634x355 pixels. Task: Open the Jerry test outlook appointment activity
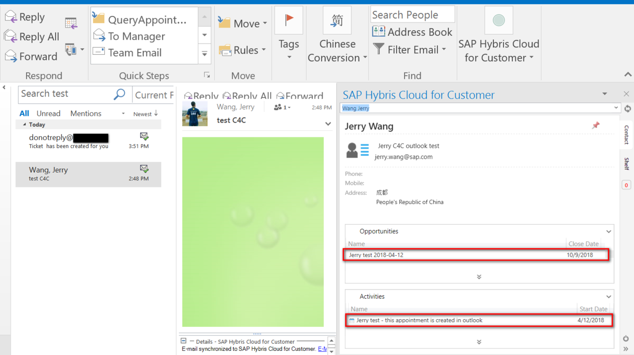click(479, 320)
